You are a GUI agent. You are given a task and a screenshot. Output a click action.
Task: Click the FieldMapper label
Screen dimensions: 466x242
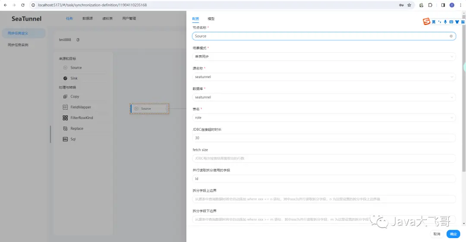81,107
